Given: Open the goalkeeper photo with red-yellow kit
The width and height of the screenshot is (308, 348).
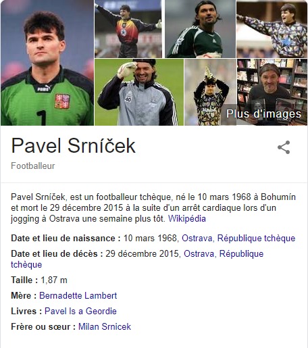Looking at the screenshot, I should 128,29.
